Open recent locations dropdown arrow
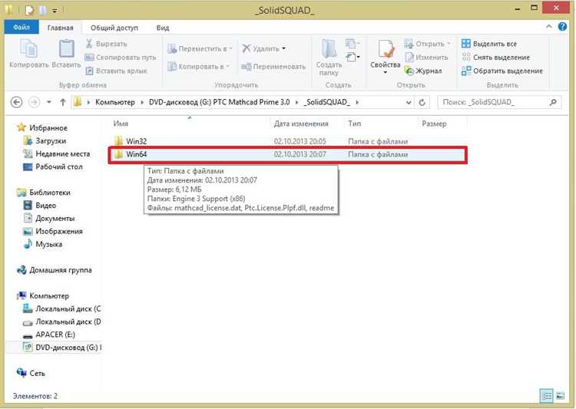Viewport: 576px width, 409px height. (49, 102)
